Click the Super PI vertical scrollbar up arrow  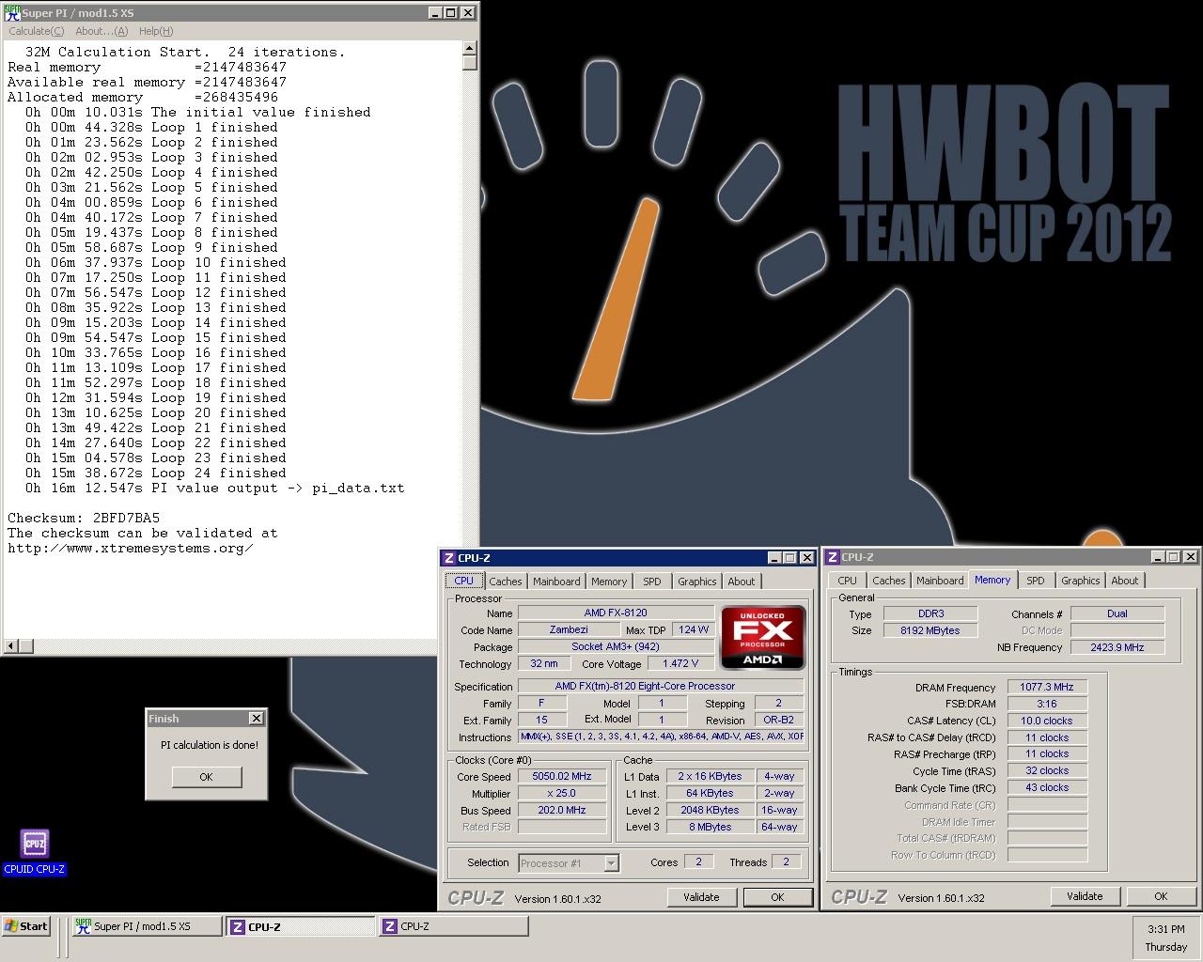[x=470, y=49]
